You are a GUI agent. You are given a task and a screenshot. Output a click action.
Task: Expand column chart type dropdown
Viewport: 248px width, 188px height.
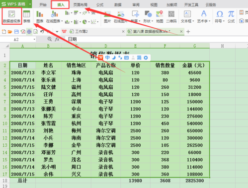click(72, 13)
